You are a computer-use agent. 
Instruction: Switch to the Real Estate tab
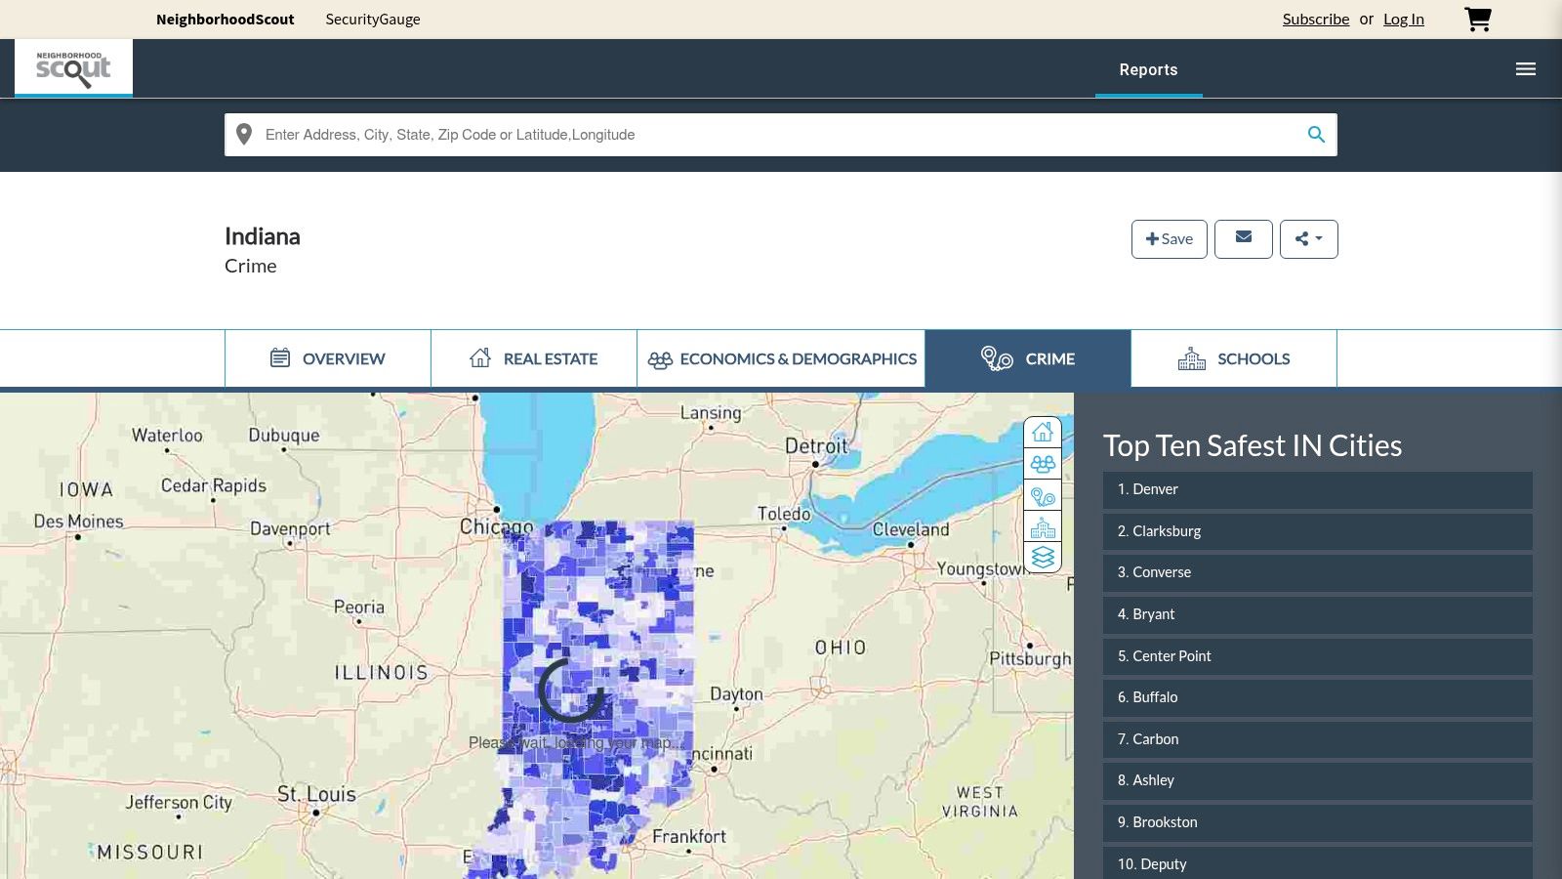(534, 358)
